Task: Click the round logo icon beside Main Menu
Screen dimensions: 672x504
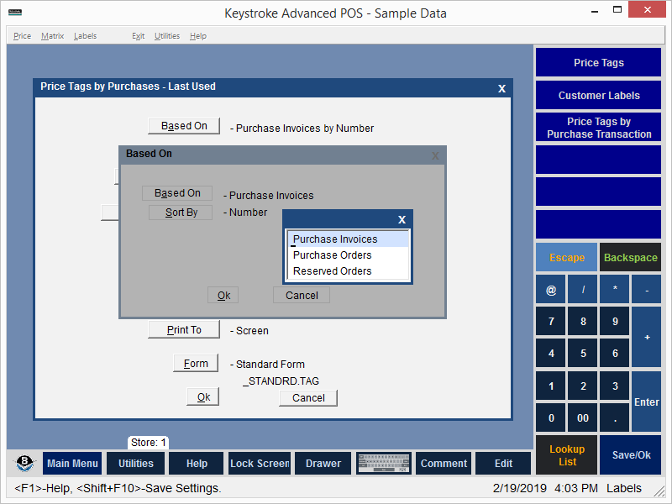Action: coord(25,464)
